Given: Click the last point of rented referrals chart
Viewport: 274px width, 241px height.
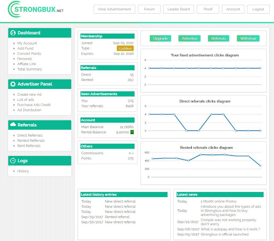Looking at the screenshot, I should coord(260,166).
